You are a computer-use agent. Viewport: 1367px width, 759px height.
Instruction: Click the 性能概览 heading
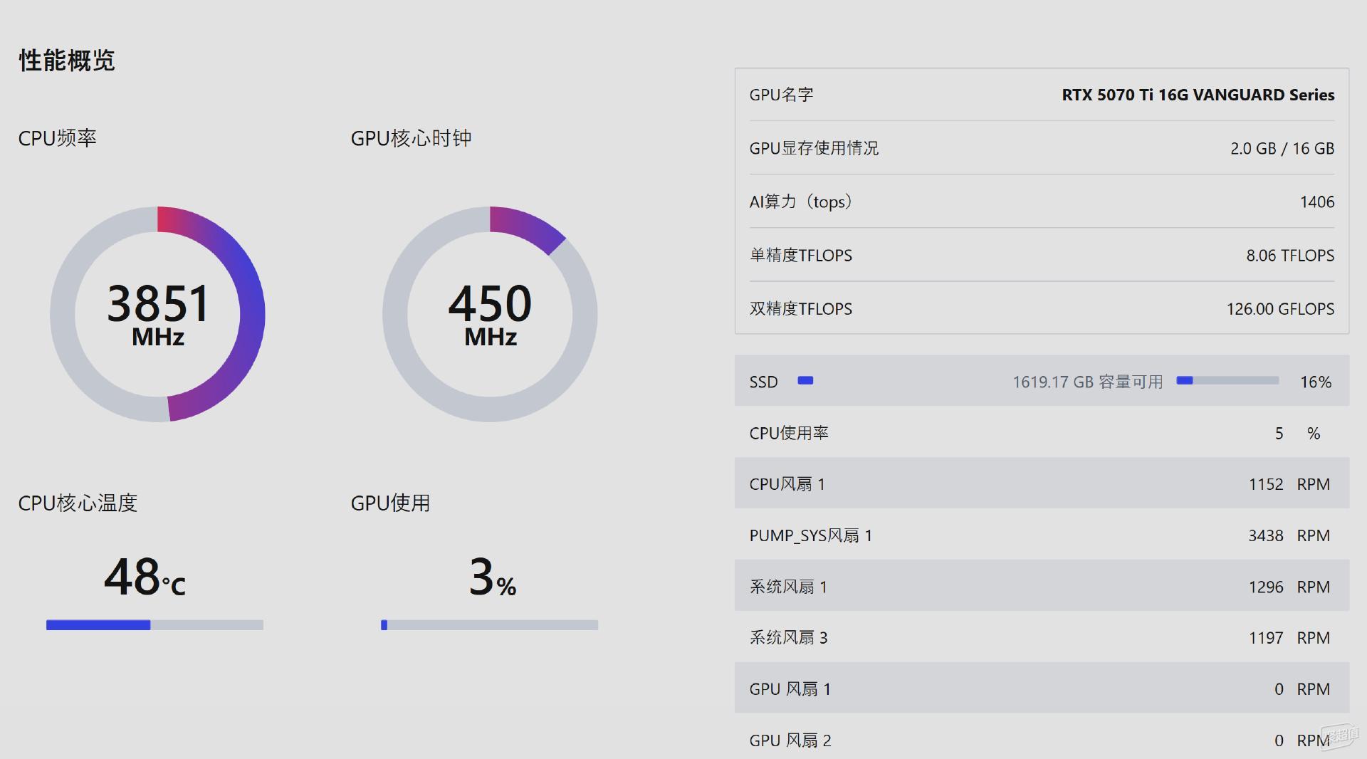[x=67, y=61]
